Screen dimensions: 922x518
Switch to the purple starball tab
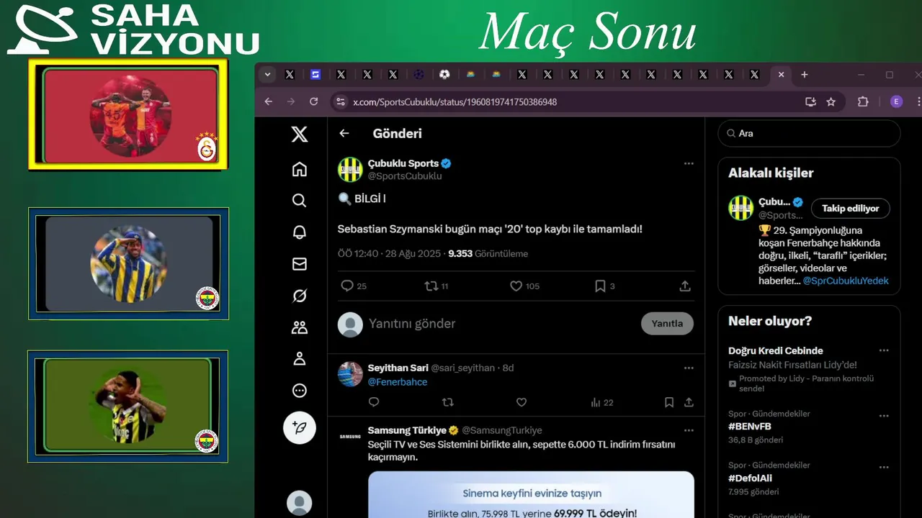tap(419, 75)
